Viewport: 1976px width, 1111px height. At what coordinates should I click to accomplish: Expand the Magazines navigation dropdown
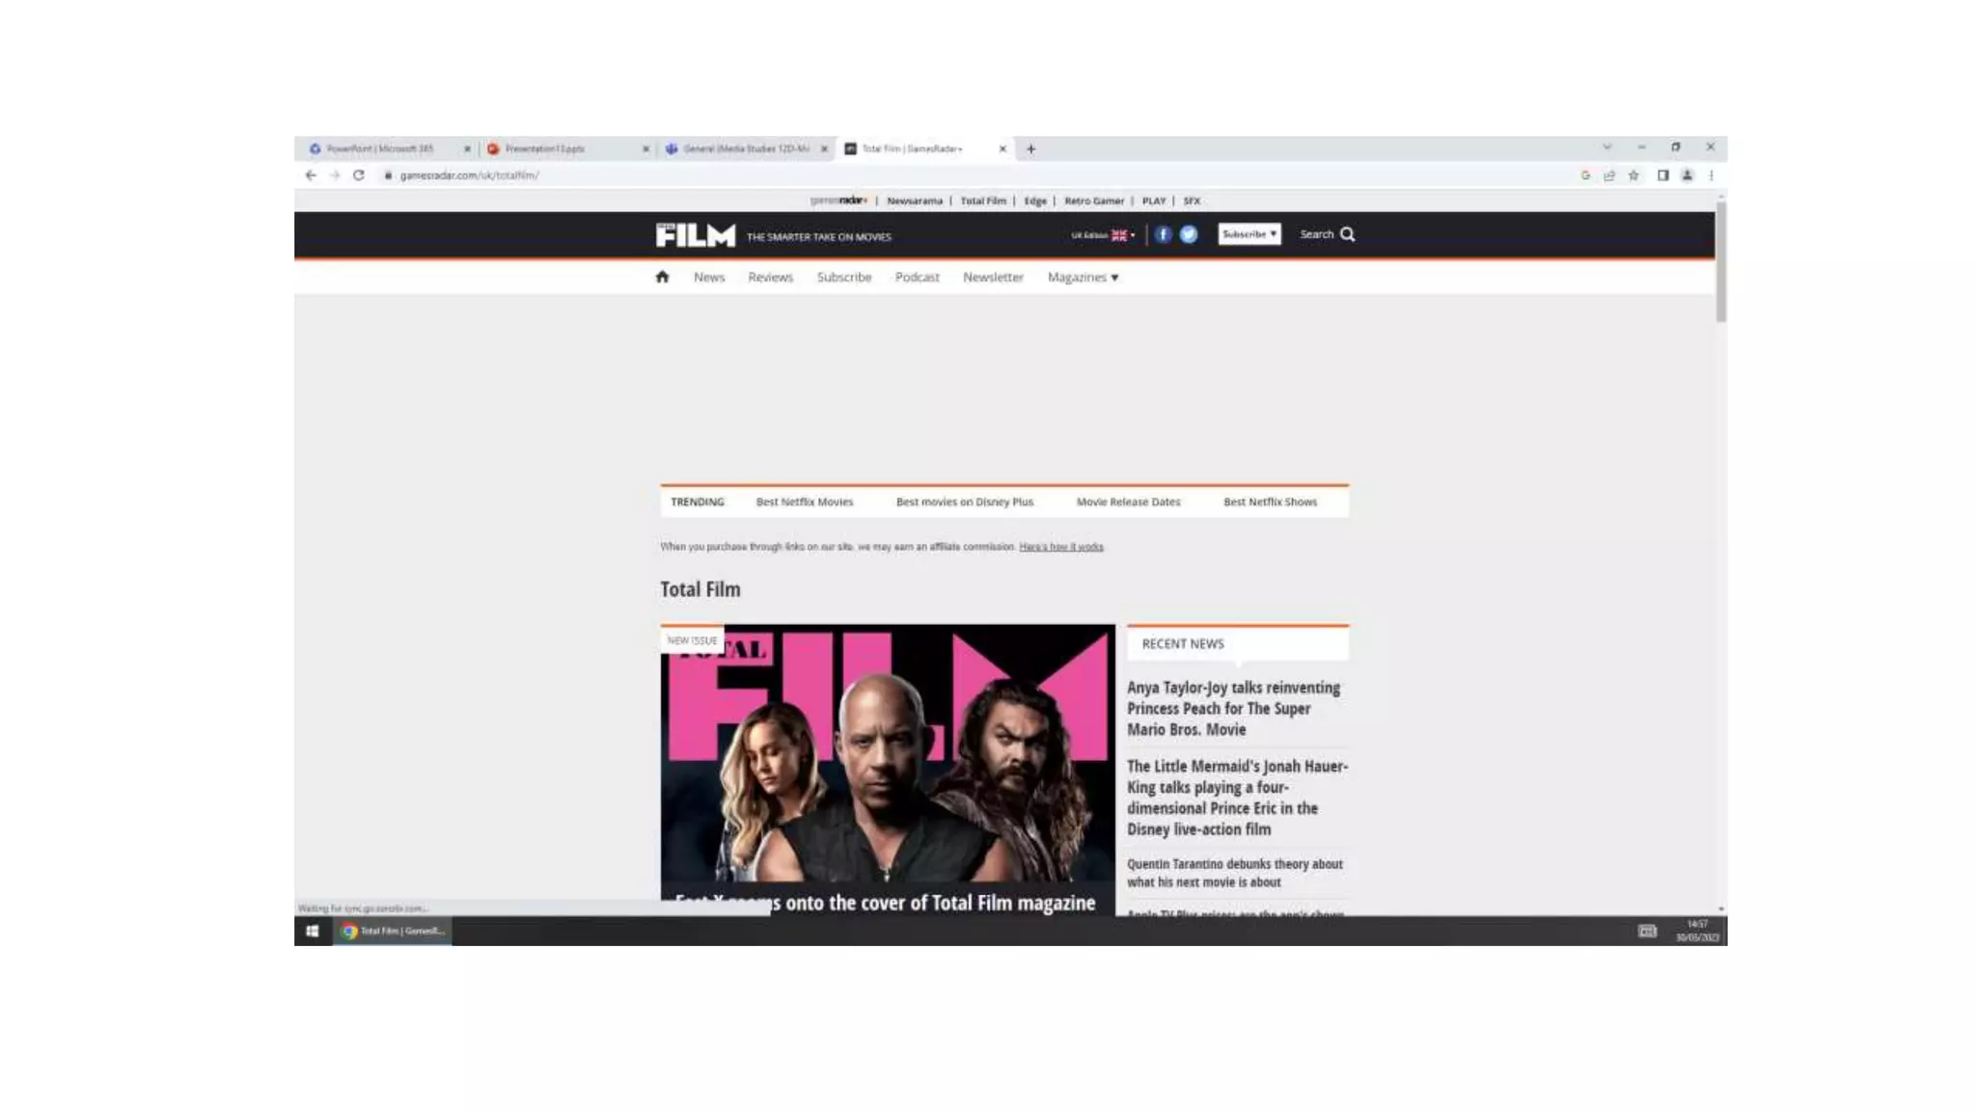(x=1083, y=277)
